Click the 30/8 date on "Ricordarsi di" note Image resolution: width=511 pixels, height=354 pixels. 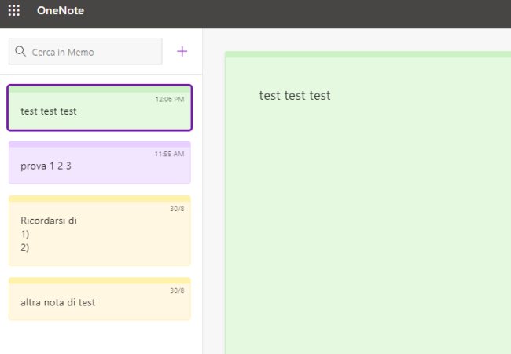176,209
